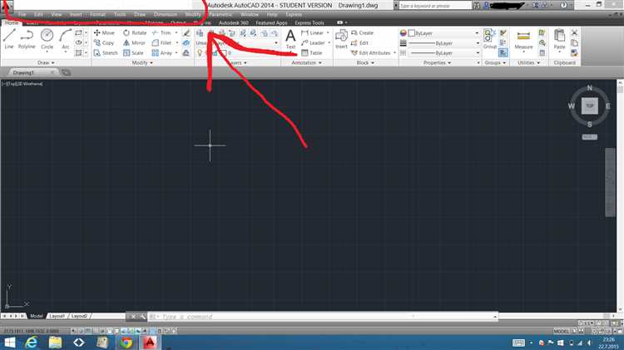Click the Table tool

tap(312, 52)
